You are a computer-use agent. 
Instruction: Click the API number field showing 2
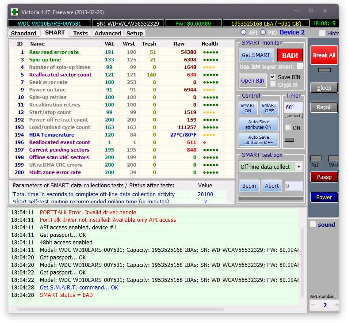point(325,305)
